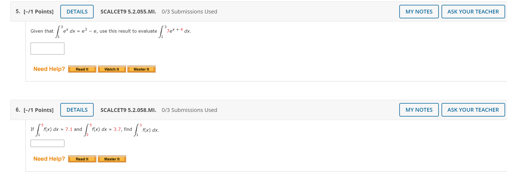Viewport: 507px width, 188px height.
Task: Click Read It under question 6
Action: click(x=82, y=159)
